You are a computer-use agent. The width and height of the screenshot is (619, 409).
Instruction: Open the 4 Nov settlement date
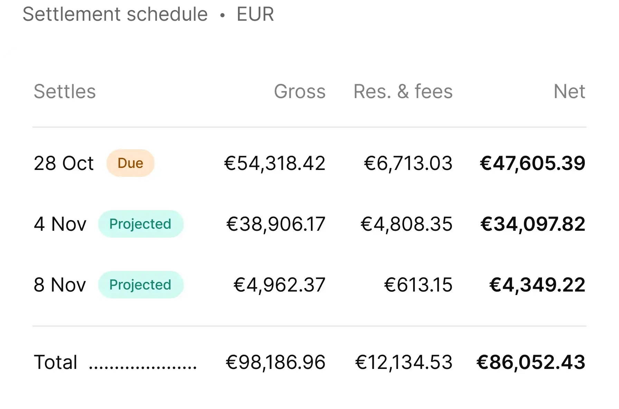pyautogui.click(x=60, y=224)
